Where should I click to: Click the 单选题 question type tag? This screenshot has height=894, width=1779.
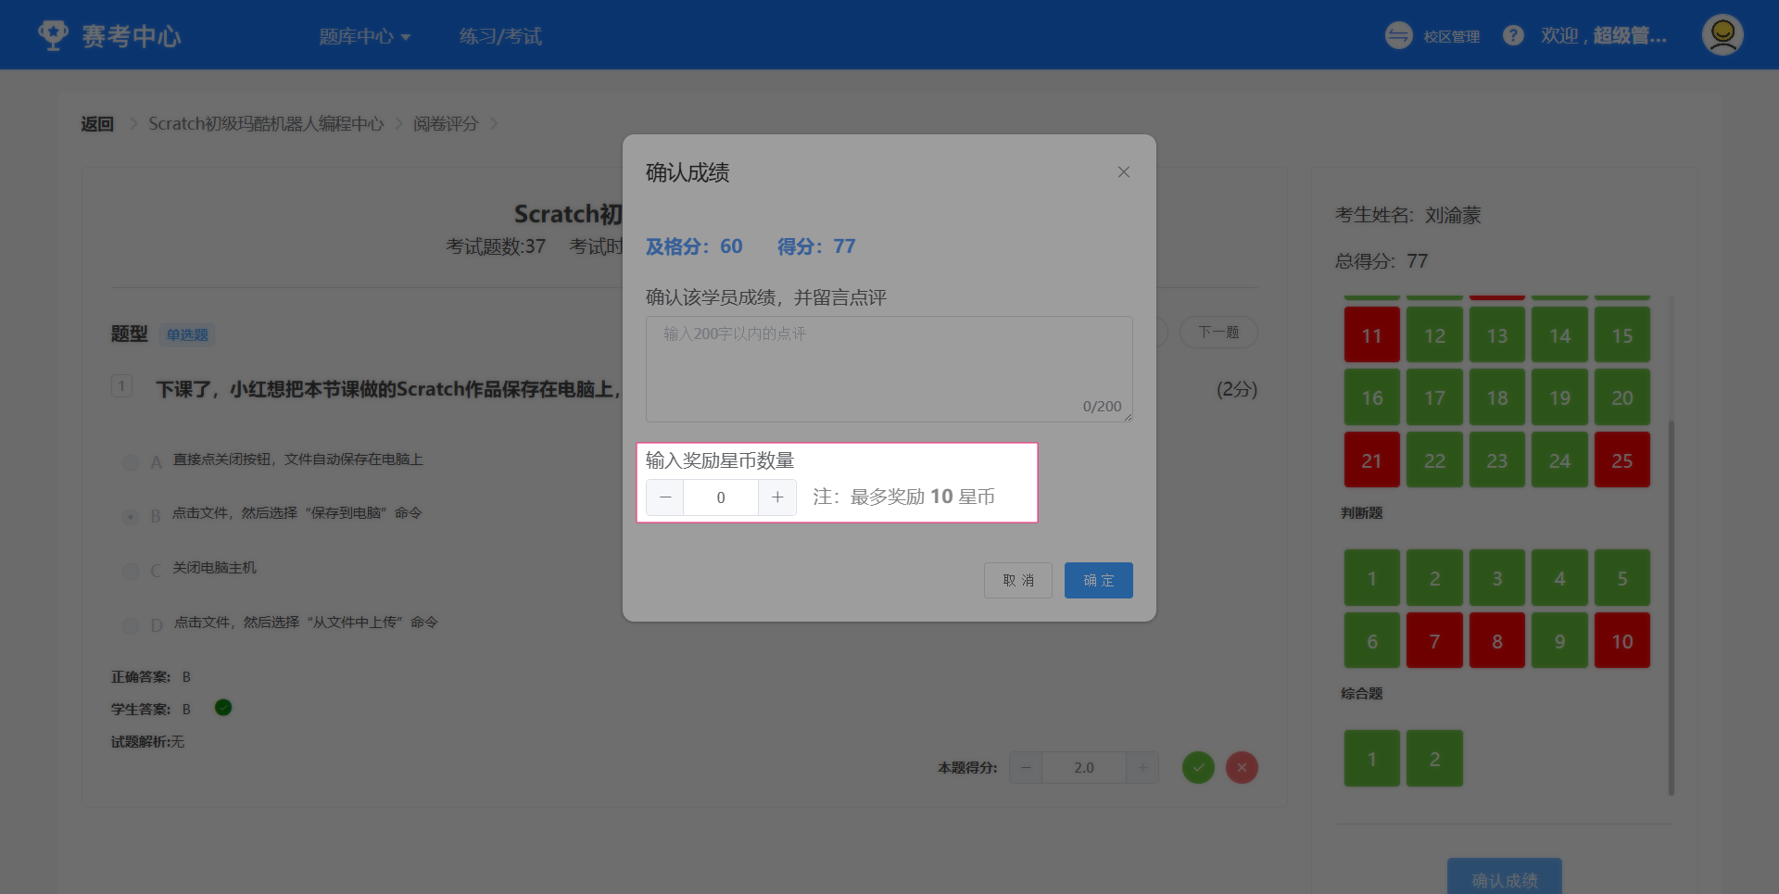(x=187, y=334)
